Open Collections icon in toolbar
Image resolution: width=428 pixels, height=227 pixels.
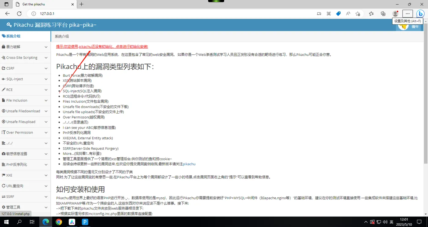pyautogui.click(x=383, y=13)
